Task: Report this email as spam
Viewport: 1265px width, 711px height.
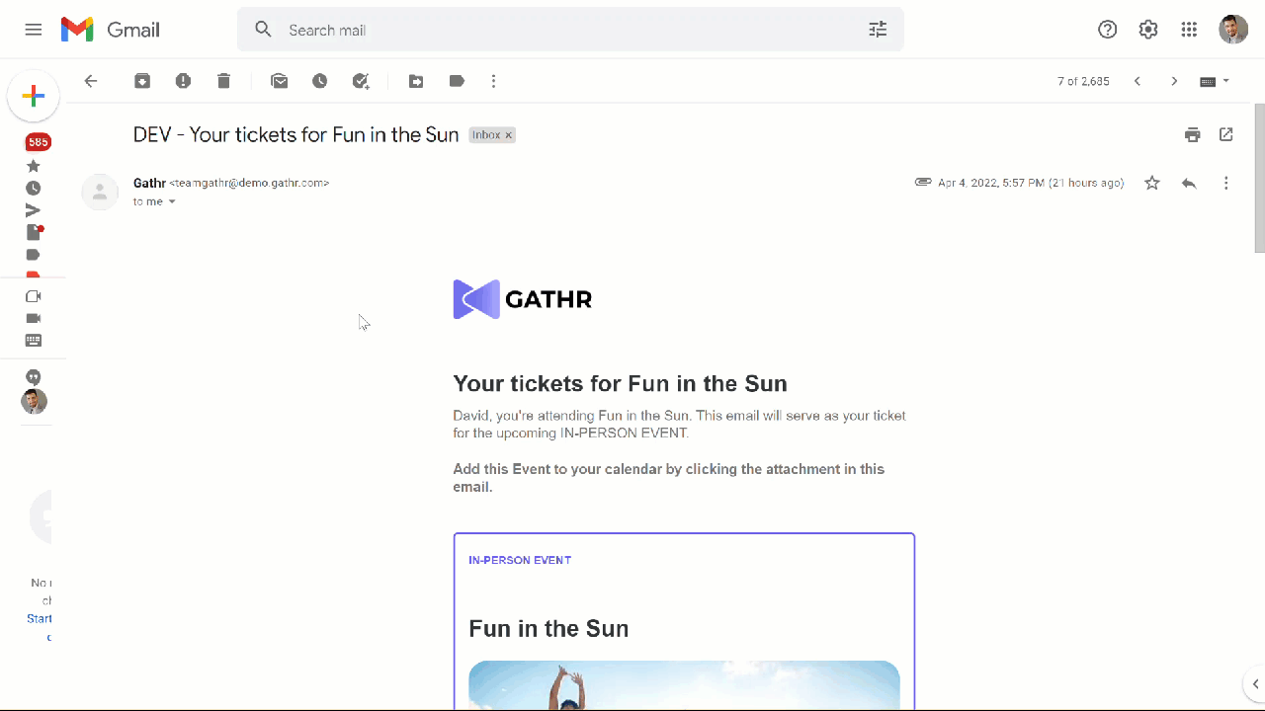Action: pyautogui.click(x=183, y=81)
